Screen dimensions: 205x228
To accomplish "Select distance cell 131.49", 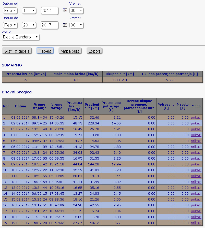I will 92,182.
